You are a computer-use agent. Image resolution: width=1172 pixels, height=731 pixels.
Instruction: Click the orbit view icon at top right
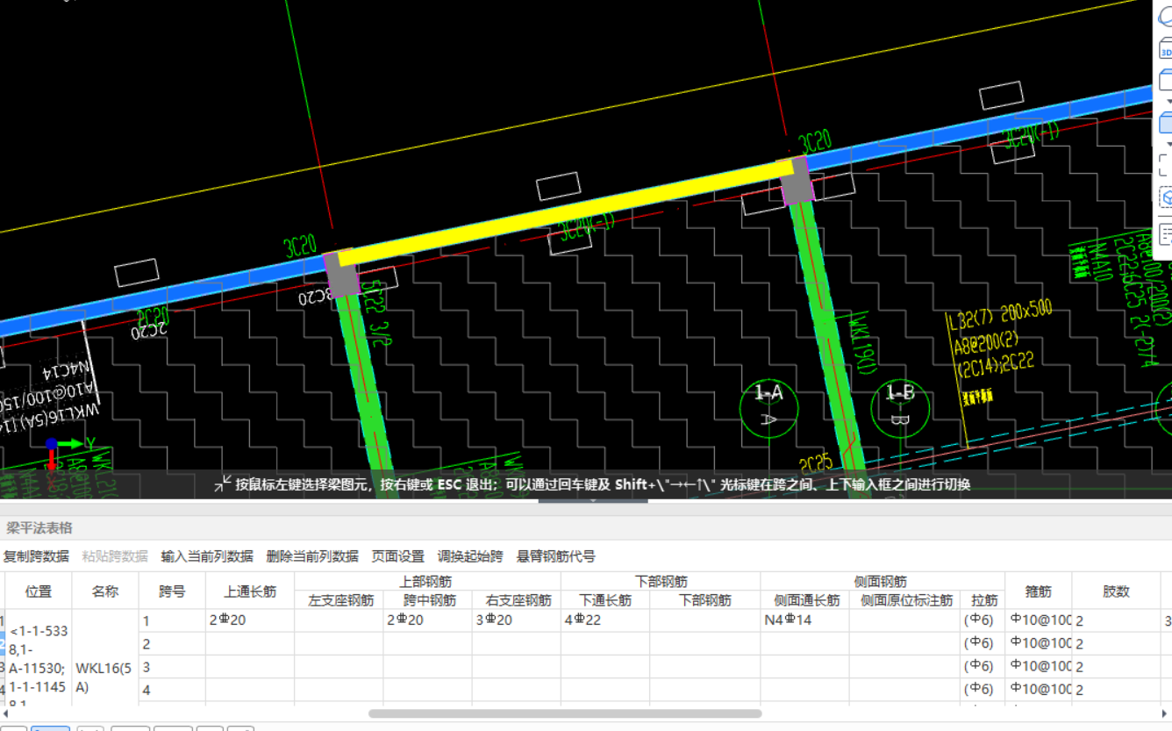pos(1165,16)
